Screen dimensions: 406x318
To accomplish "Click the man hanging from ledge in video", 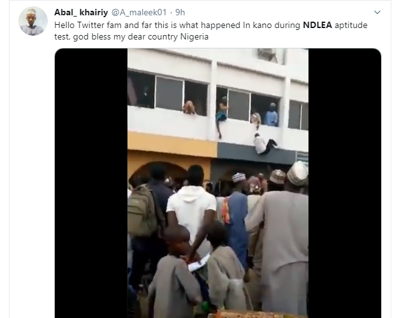I will (x=265, y=144).
